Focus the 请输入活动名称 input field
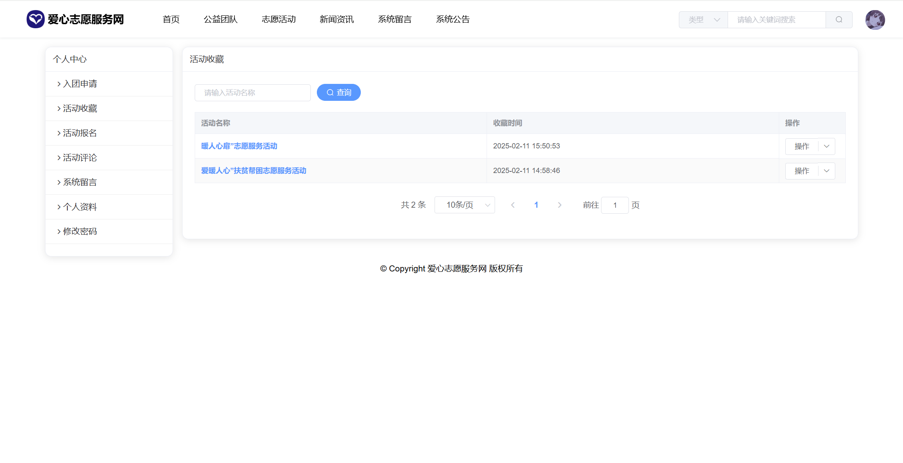The height and width of the screenshot is (463, 903). coord(253,93)
